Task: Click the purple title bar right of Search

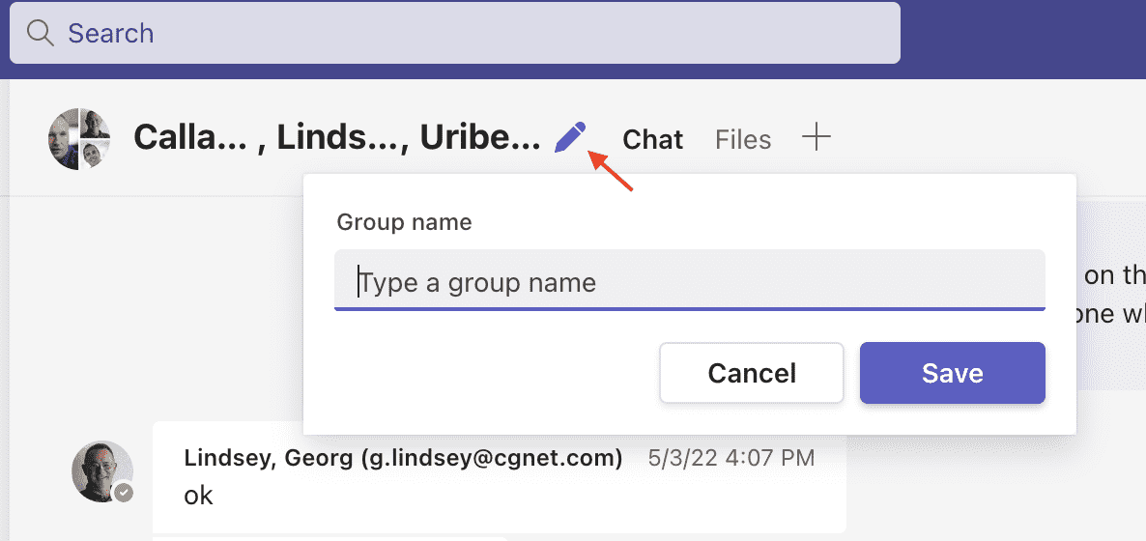Action: click(x=1022, y=34)
